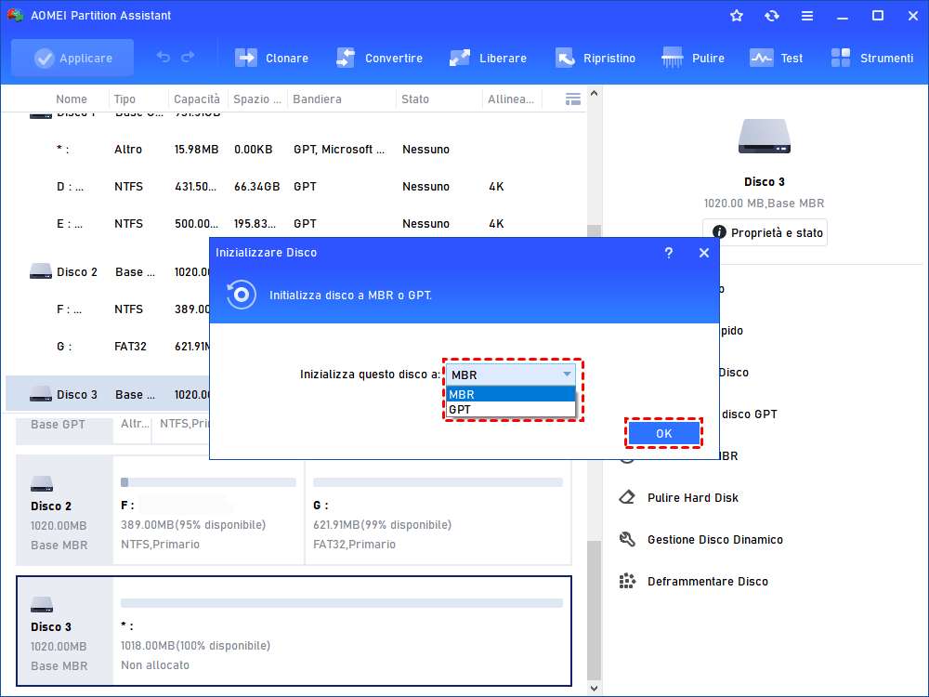Open the Strumenti menu

pos(871,58)
